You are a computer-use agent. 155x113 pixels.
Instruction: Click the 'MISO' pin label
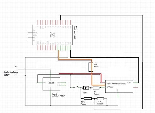[40, 27]
